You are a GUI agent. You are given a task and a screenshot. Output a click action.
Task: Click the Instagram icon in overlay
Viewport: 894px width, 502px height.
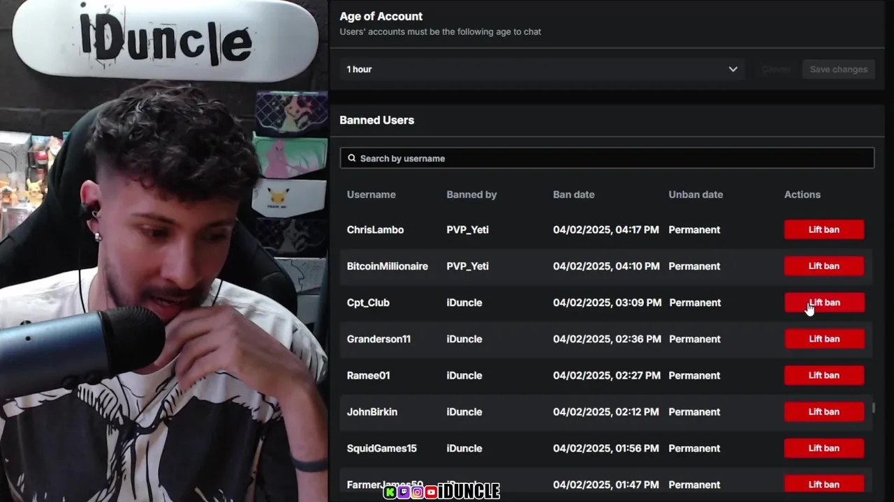pyautogui.click(x=417, y=492)
